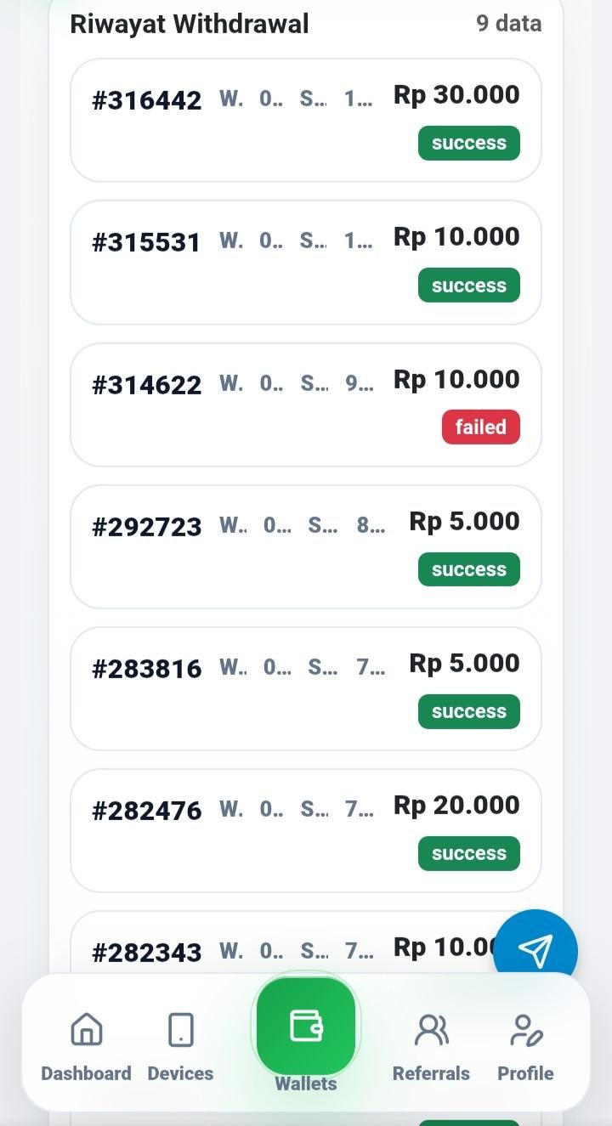
Task: Go to the Profile person icon
Action: tap(525, 1030)
